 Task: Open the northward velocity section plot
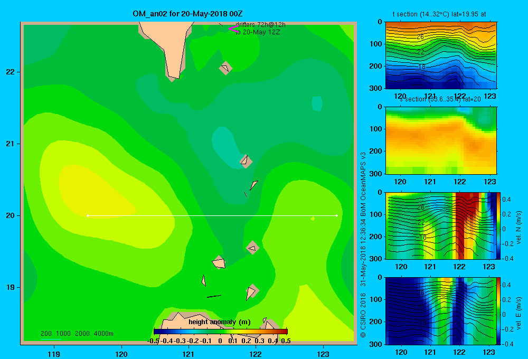tap(441, 225)
